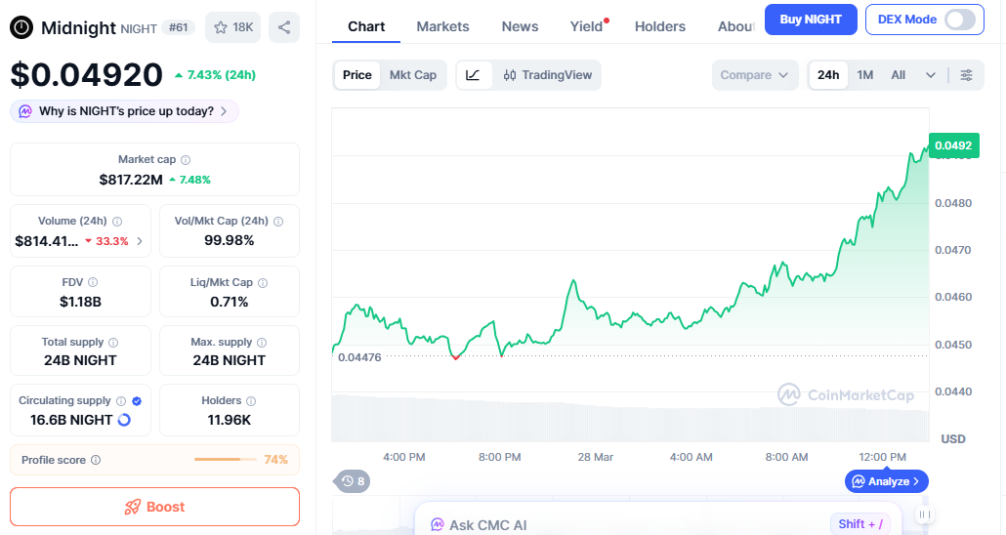
Task: Click the 0.0492 current price label
Action: 954,145
